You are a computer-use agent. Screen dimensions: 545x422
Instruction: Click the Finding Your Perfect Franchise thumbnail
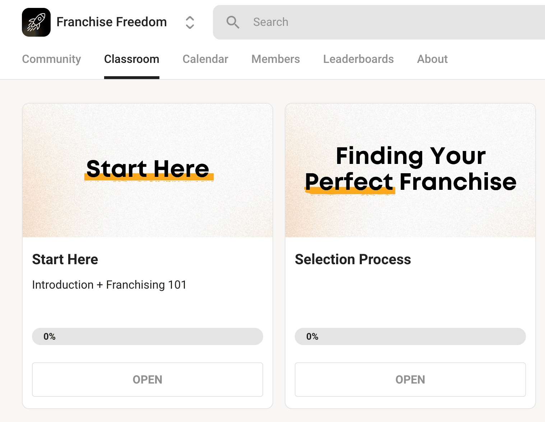(410, 170)
